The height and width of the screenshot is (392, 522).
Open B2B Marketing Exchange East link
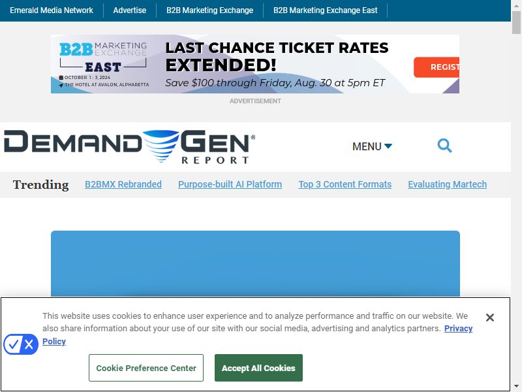[x=325, y=10]
